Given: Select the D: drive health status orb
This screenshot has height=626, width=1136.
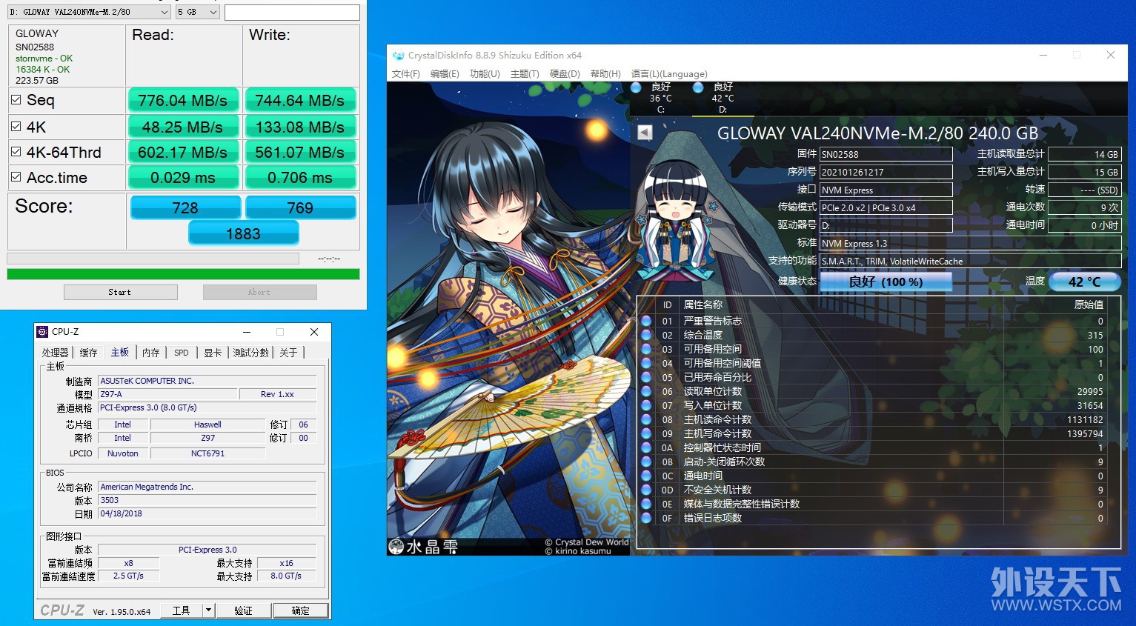Looking at the screenshot, I should click(x=698, y=87).
